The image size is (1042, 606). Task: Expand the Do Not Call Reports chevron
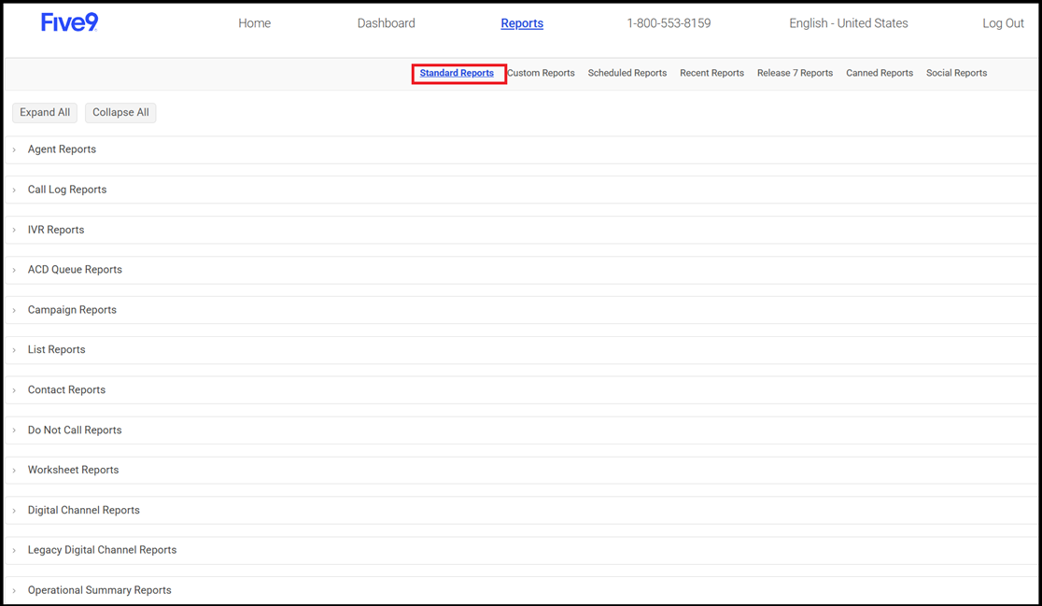coord(14,430)
